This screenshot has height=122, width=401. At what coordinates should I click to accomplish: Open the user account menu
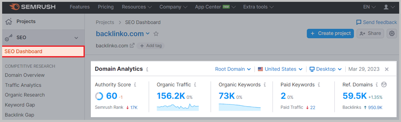click(x=389, y=7)
